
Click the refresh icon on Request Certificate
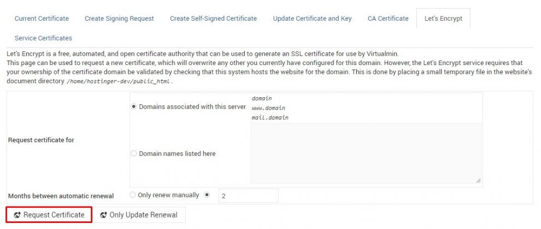click(x=17, y=215)
